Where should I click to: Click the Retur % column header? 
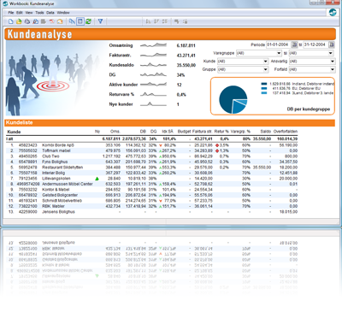coord(221,132)
